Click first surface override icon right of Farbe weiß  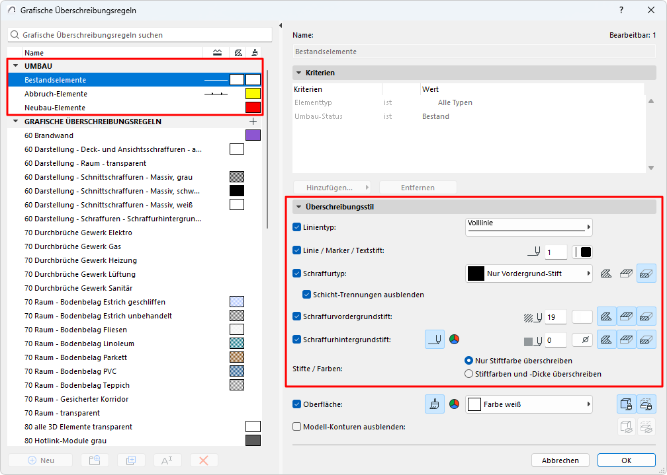click(x=626, y=404)
